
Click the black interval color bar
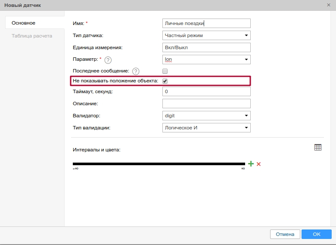click(159, 164)
